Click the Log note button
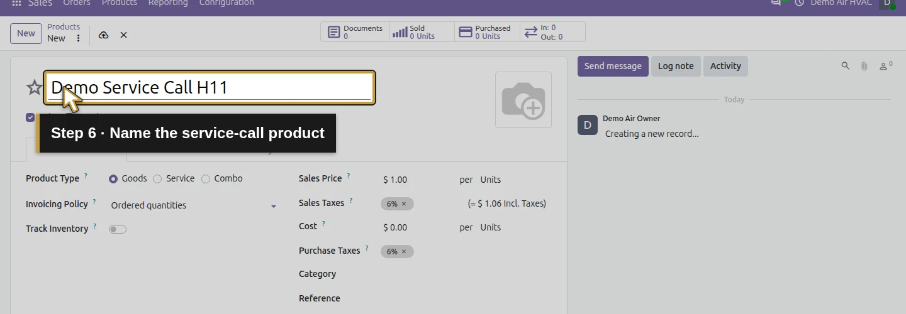This screenshot has width=906, height=314. (x=676, y=66)
